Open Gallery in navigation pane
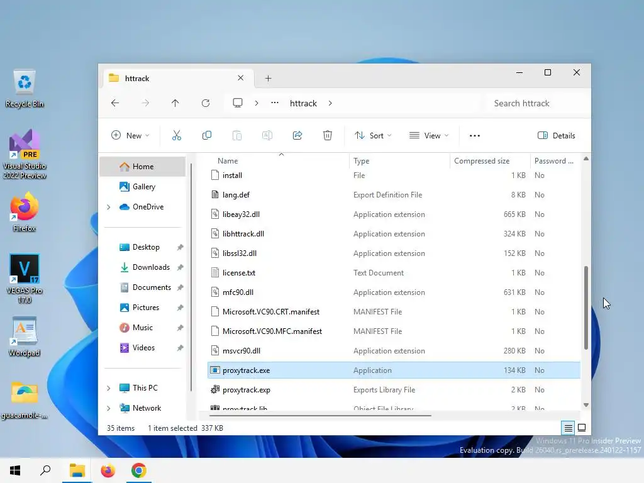The image size is (644, 483). click(x=143, y=186)
